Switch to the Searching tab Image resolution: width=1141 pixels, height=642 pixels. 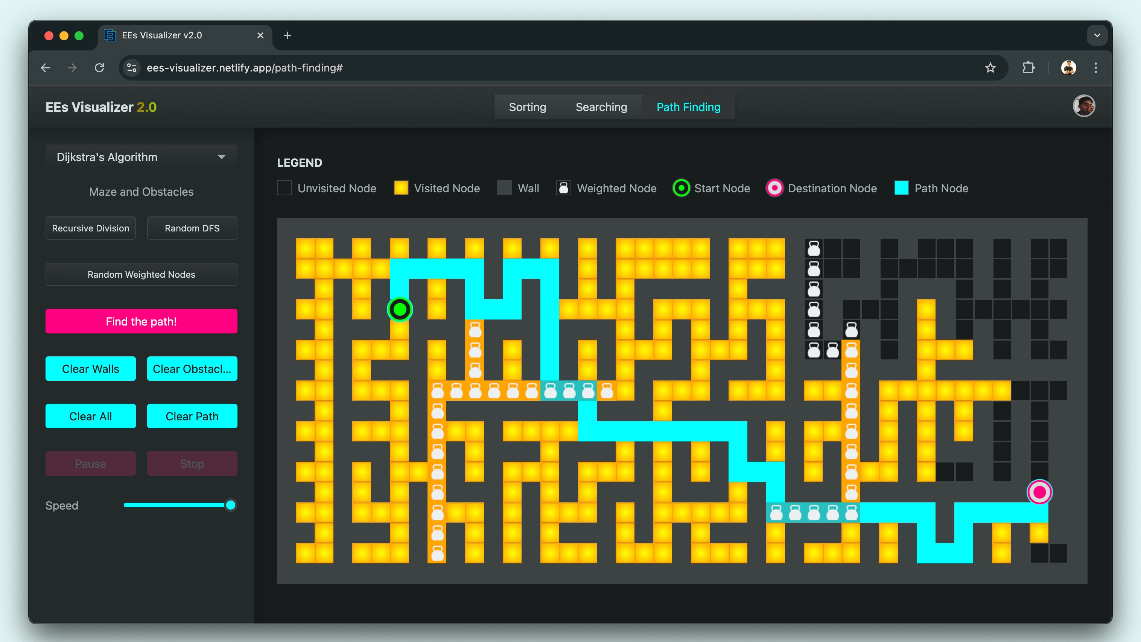[601, 107]
